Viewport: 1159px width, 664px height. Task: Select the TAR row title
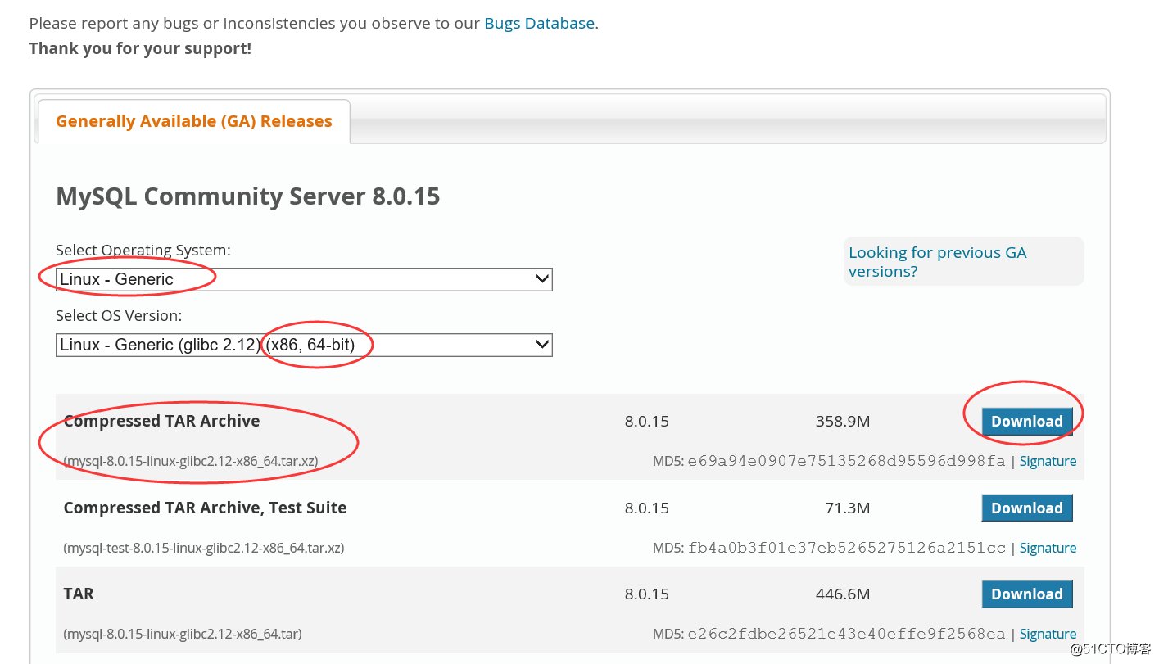[x=79, y=594]
